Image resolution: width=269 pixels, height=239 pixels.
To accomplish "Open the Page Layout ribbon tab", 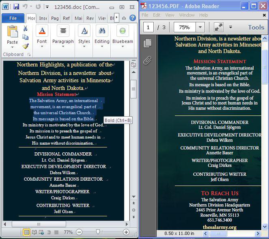I will 55,18.
